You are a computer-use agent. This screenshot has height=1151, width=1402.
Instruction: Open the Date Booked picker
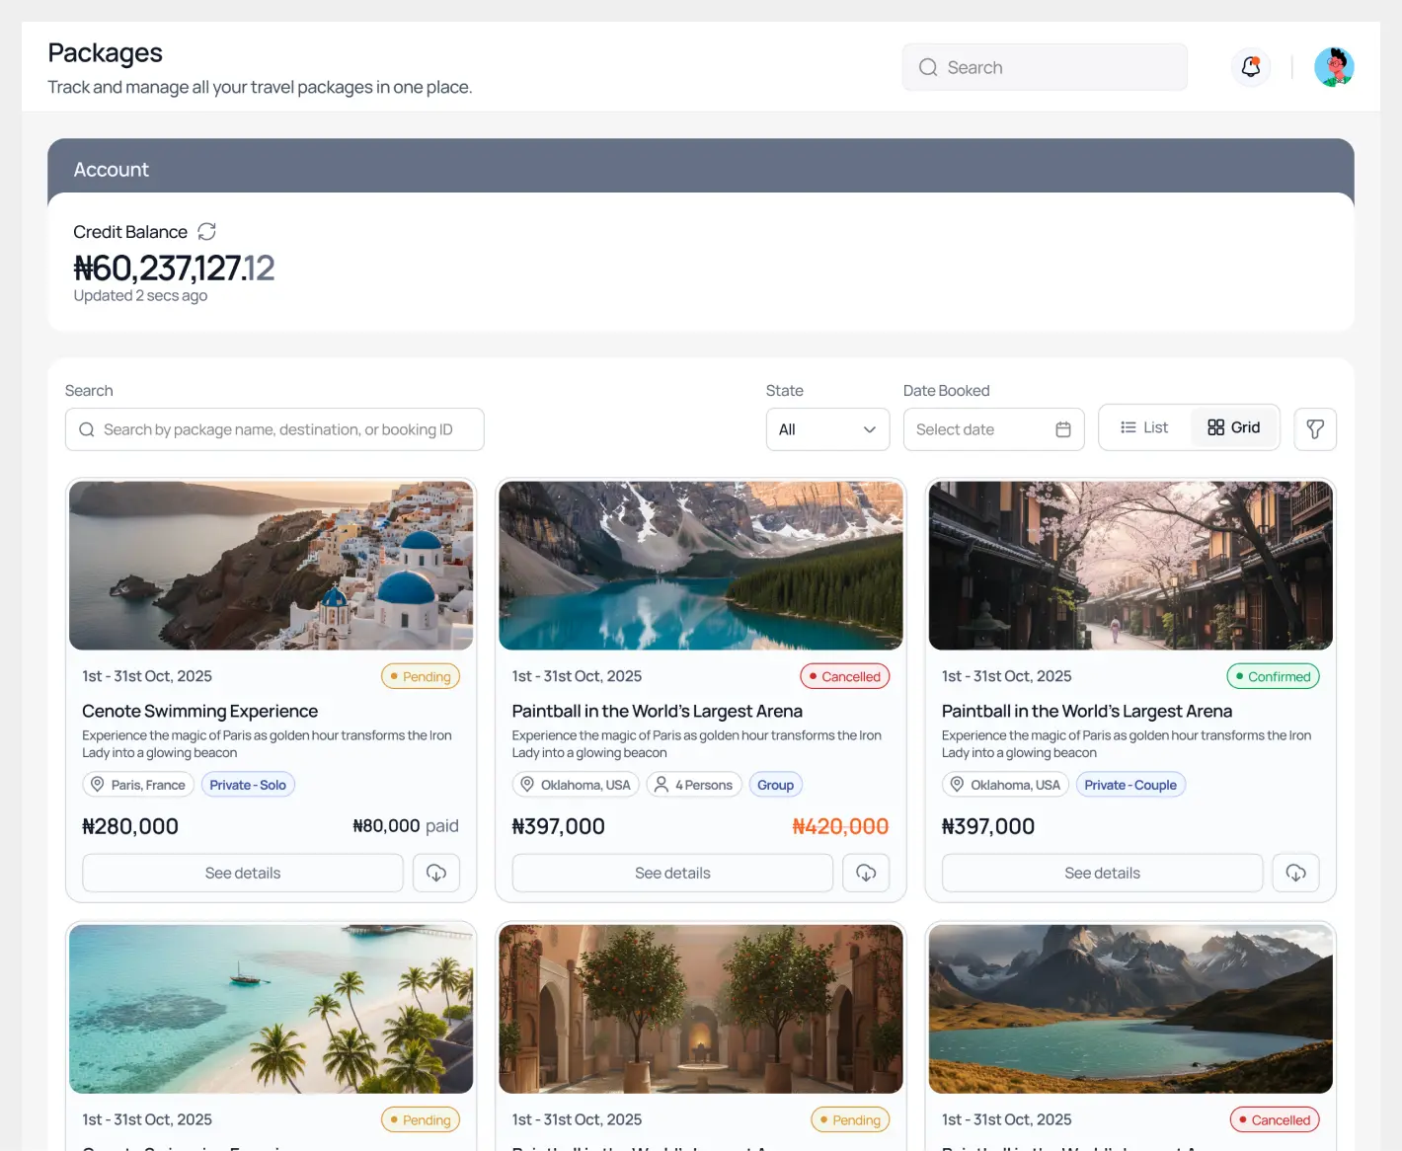993,429
